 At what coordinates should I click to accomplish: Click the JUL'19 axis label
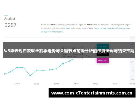pos(37,84)
